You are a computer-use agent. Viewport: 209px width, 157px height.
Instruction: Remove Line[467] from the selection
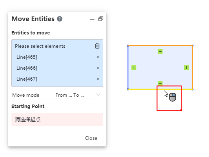[98, 79]
